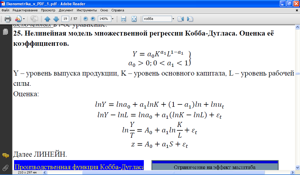
Task: Open the find options dropdown arrow
Action: pyautogui.click(x=173, y=19)
